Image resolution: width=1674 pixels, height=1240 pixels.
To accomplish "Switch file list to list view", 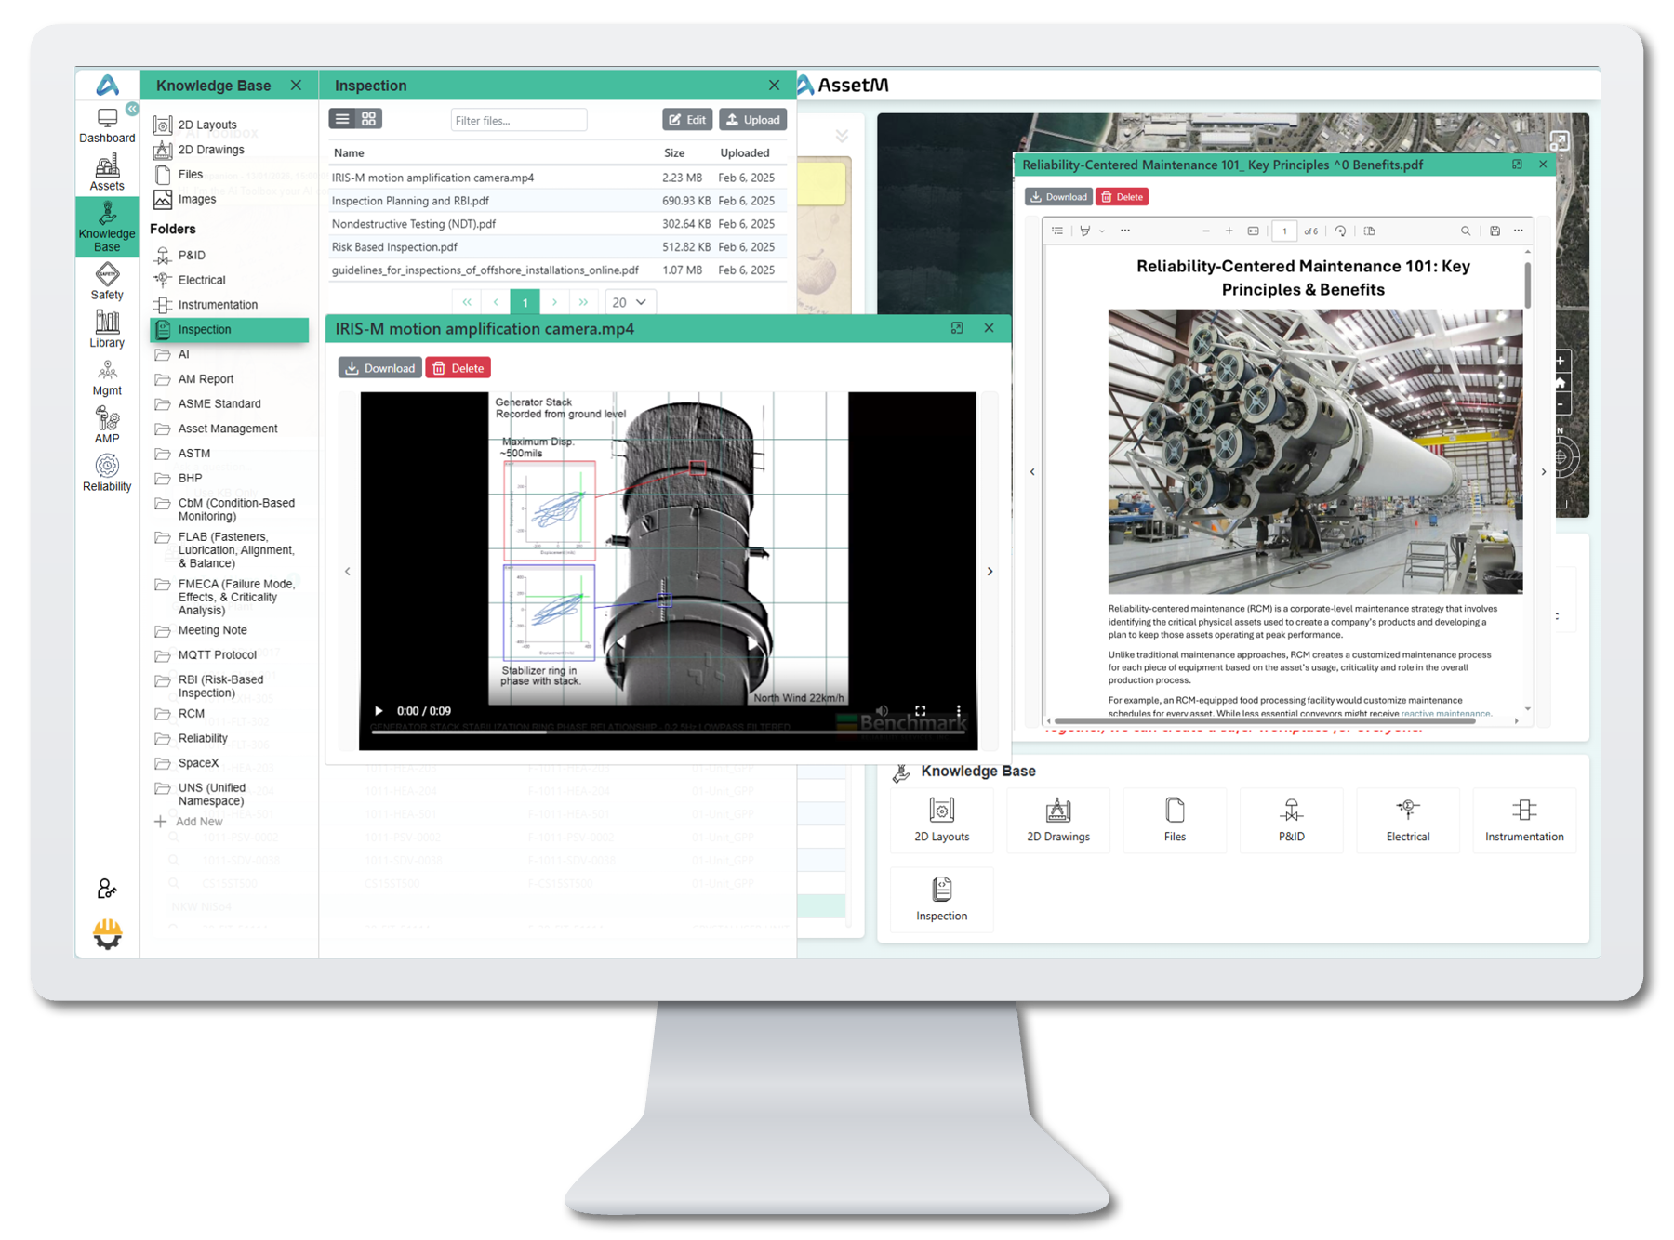I will click(342, 119).
